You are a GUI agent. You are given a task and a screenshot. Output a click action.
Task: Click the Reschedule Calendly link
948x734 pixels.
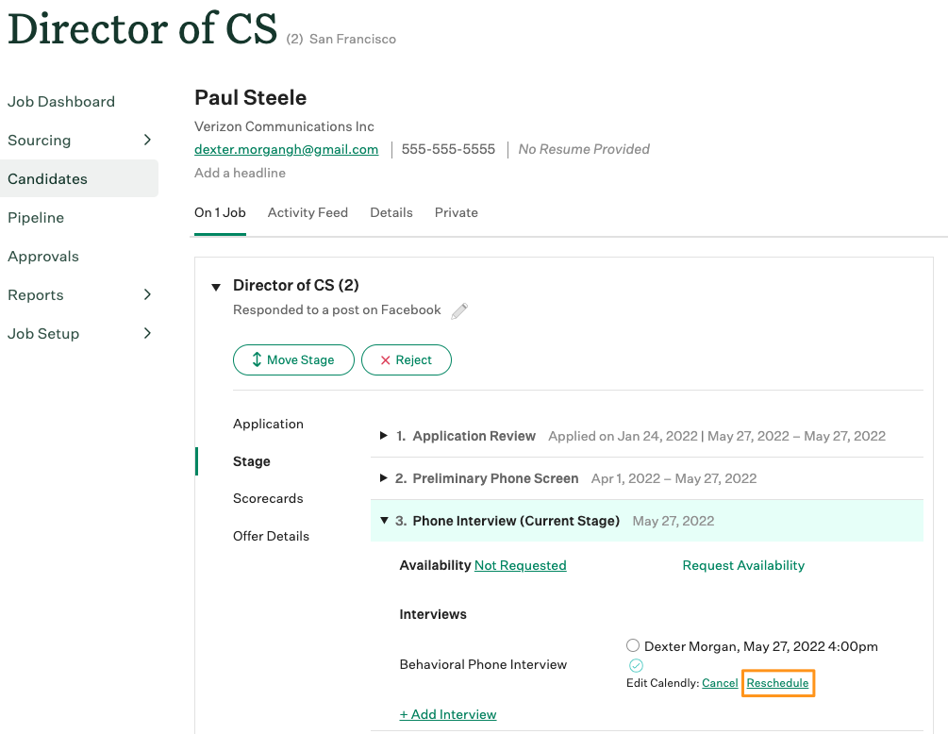click(x=777, y=683)
